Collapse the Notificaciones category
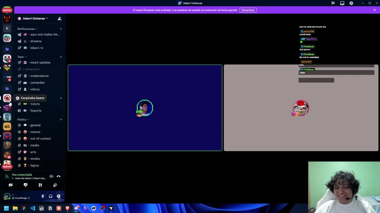This screenshot has width=380, height=213. point(27,29)
